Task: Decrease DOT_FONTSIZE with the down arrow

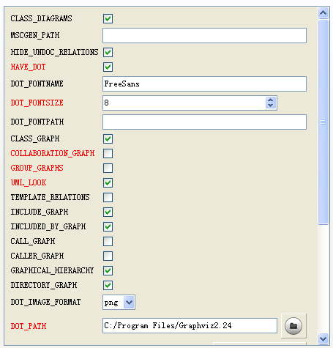Action: coord(270,105)
